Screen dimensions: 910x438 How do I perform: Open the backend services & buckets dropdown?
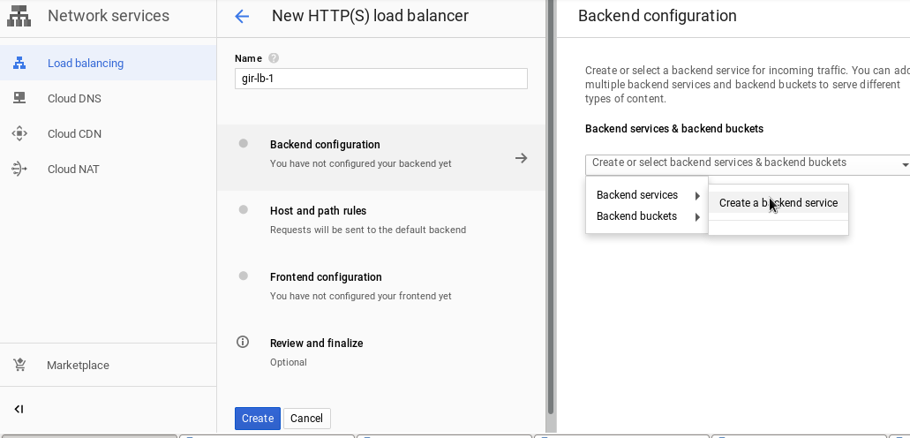point(747,163)
